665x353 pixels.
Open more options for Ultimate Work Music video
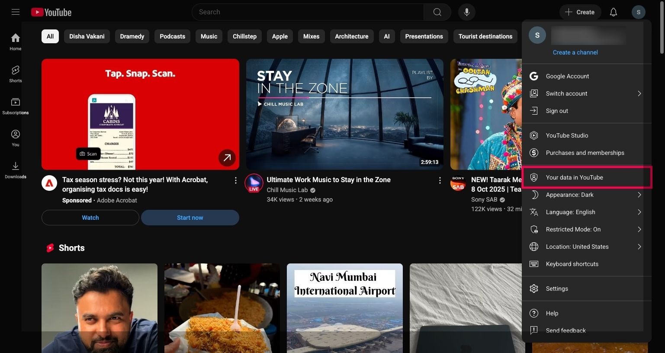pos(440,180)
